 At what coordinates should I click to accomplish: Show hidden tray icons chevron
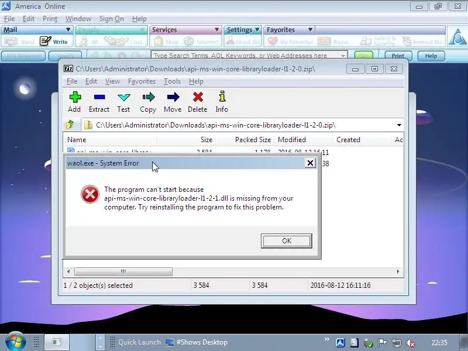click(x=327, y=339)
